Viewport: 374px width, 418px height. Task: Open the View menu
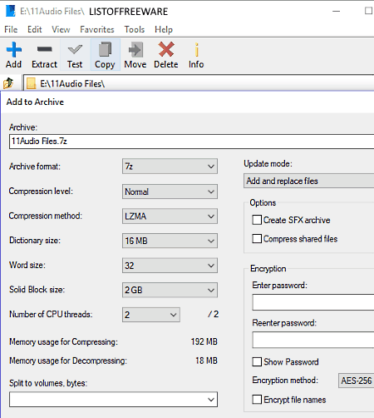coord(61,29)
